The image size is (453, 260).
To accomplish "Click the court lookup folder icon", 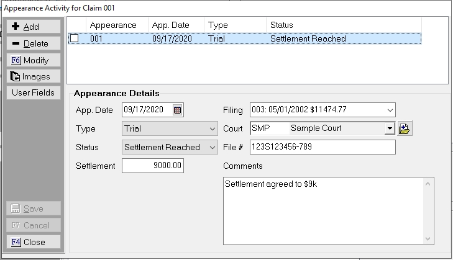I will (x=406, y=129).
